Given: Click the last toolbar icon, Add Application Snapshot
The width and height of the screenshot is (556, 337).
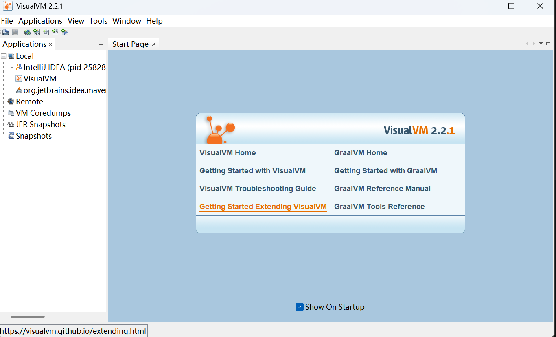Looking at the screenshot, I should pos(65,32).
